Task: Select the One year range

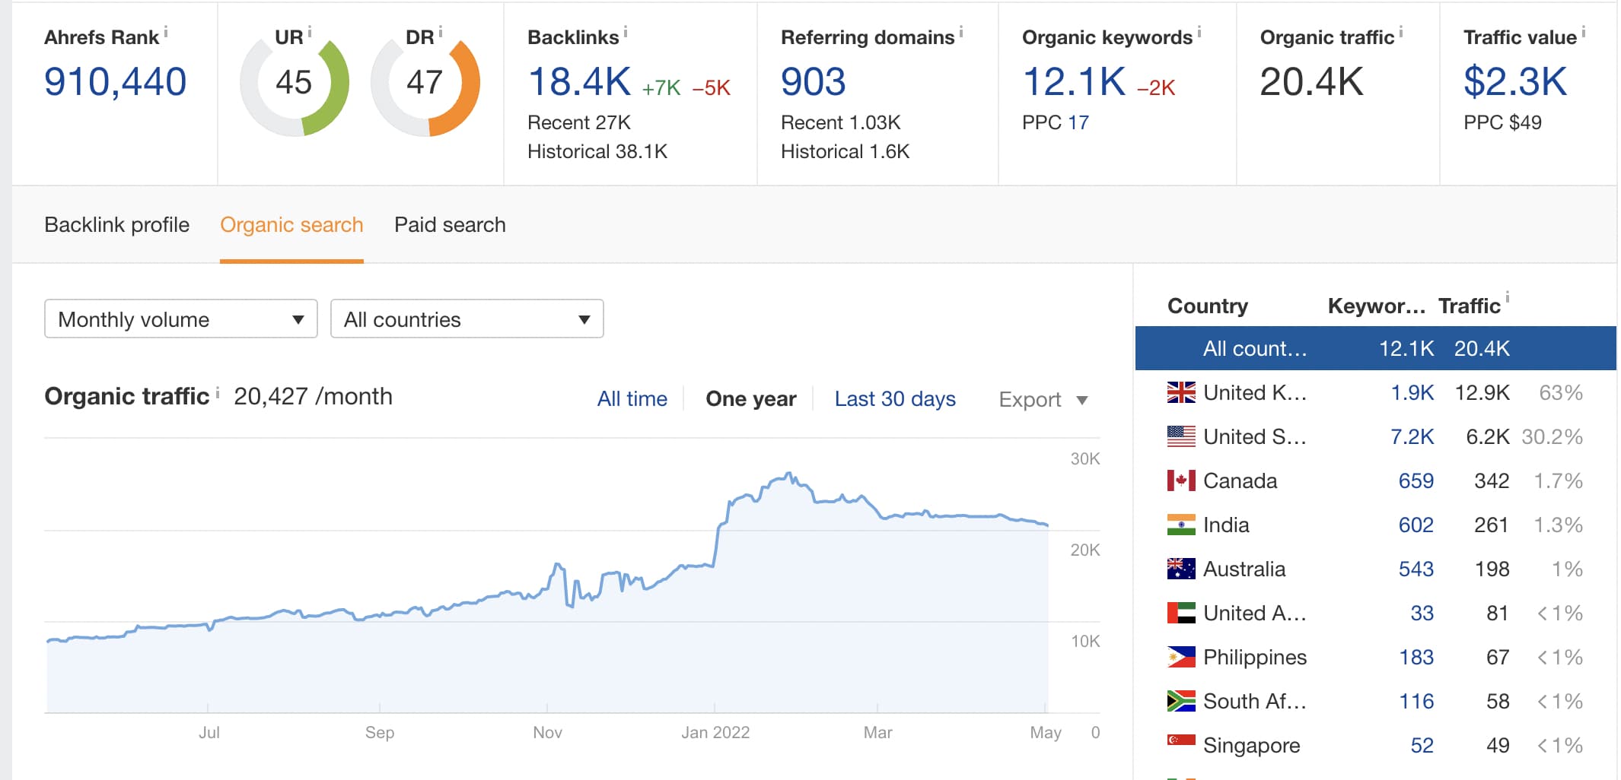Action: point(750,399)
